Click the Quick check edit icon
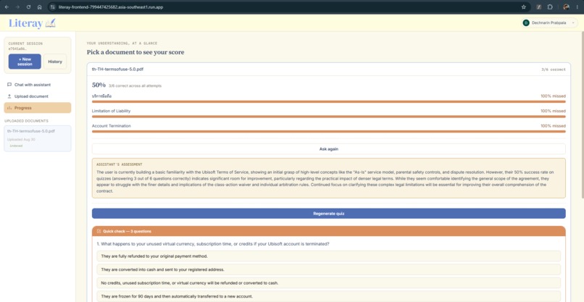The image size is (584, 302). point(99,231)
